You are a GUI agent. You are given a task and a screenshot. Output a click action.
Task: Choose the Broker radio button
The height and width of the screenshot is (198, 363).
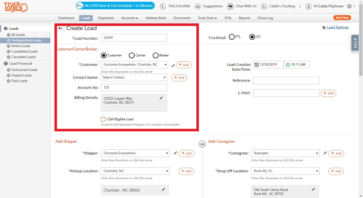coord(156,55)
